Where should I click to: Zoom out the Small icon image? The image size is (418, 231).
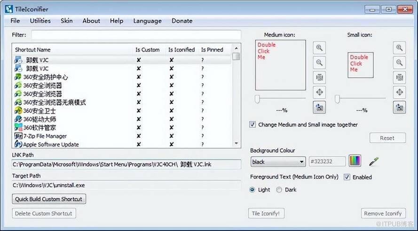[x=399, y=62]
